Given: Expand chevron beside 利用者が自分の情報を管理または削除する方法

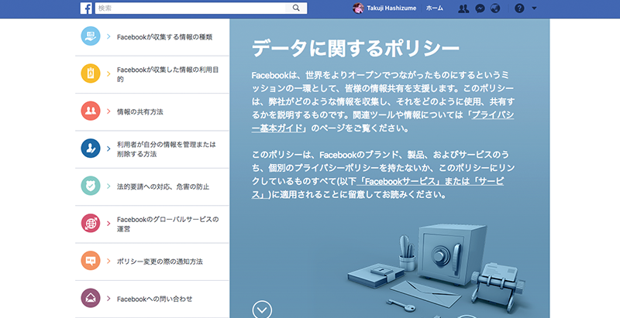Looking at the screenshot, I should (x=108, y=149).
